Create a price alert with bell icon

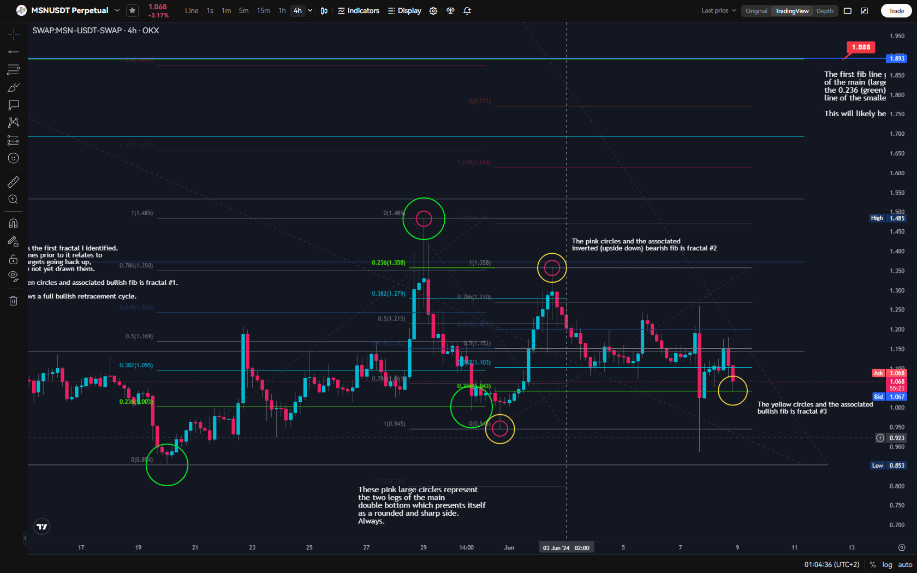tap(467, 11)
